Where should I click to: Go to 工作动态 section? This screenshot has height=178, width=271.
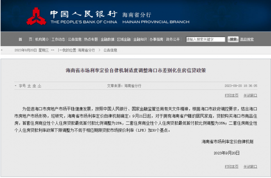pyautogui.click(x=58, y=39)
